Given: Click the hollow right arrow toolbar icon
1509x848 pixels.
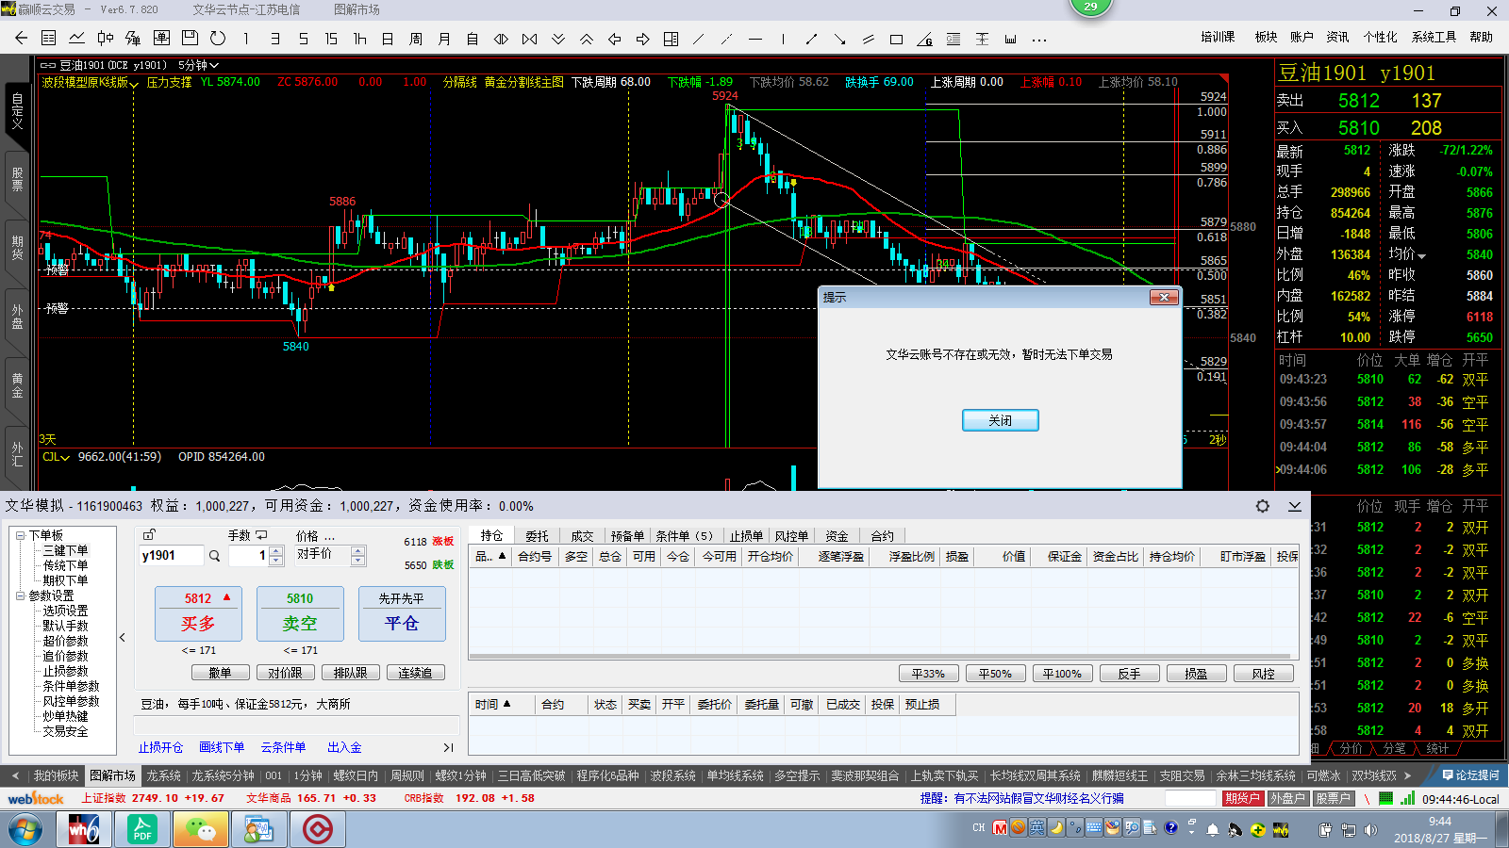Looking at the screenshot, I should click(643, 39).
